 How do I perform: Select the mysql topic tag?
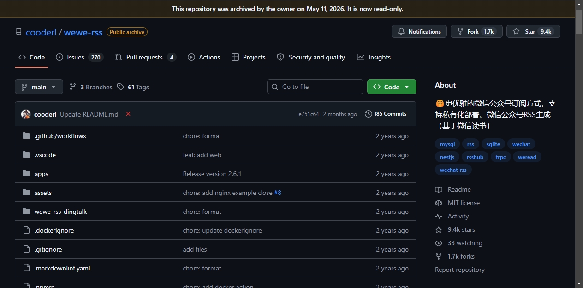(447, 144)
